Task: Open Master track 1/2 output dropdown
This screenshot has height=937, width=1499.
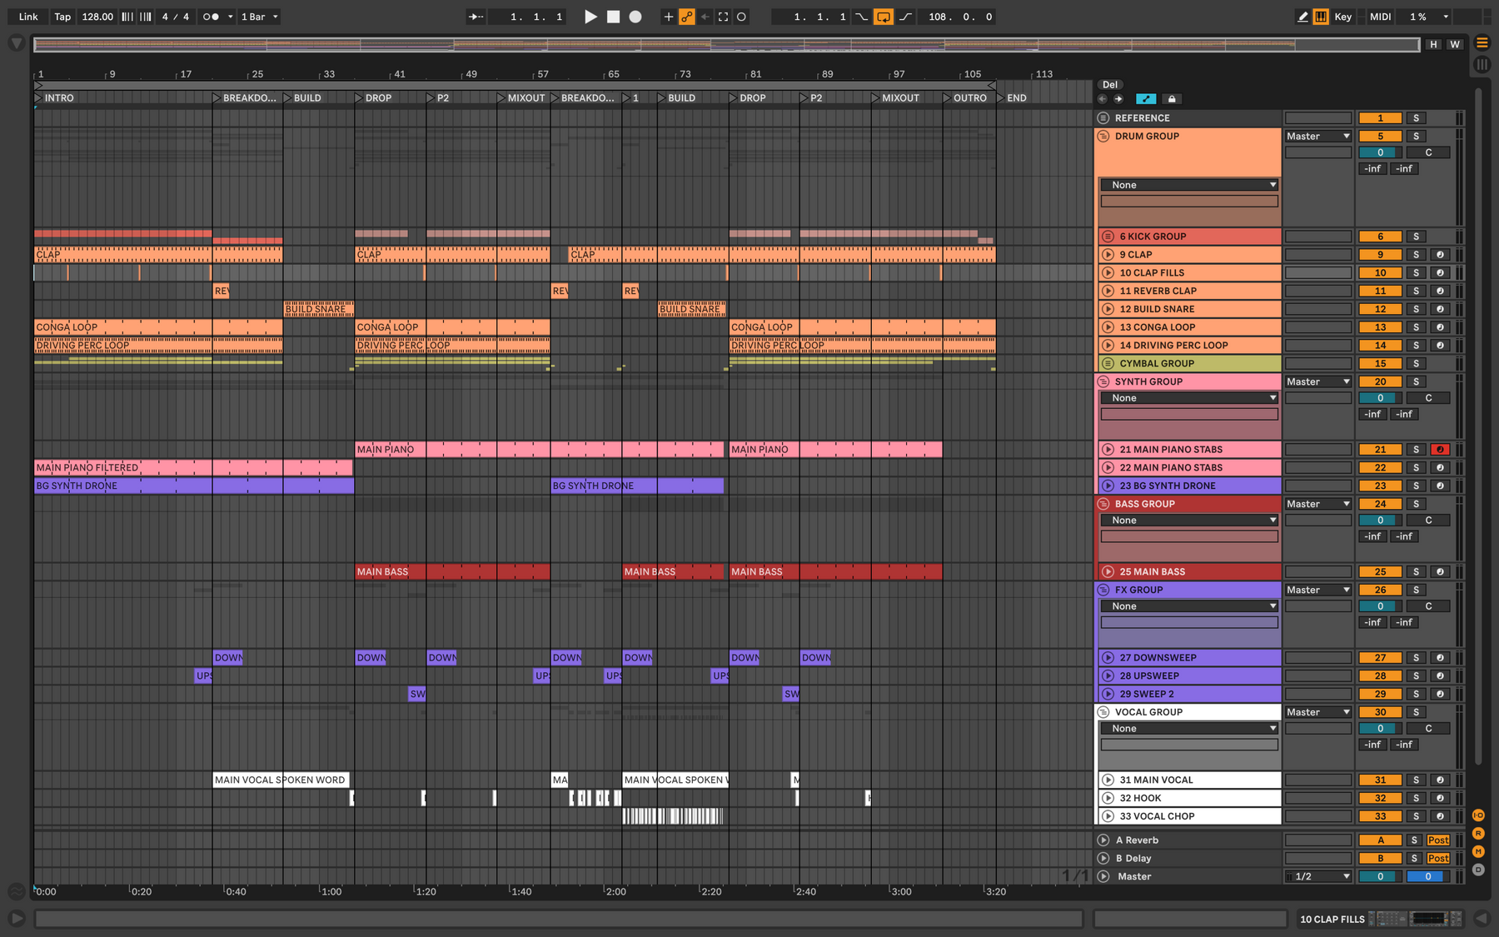Action: click(1317, 876)
